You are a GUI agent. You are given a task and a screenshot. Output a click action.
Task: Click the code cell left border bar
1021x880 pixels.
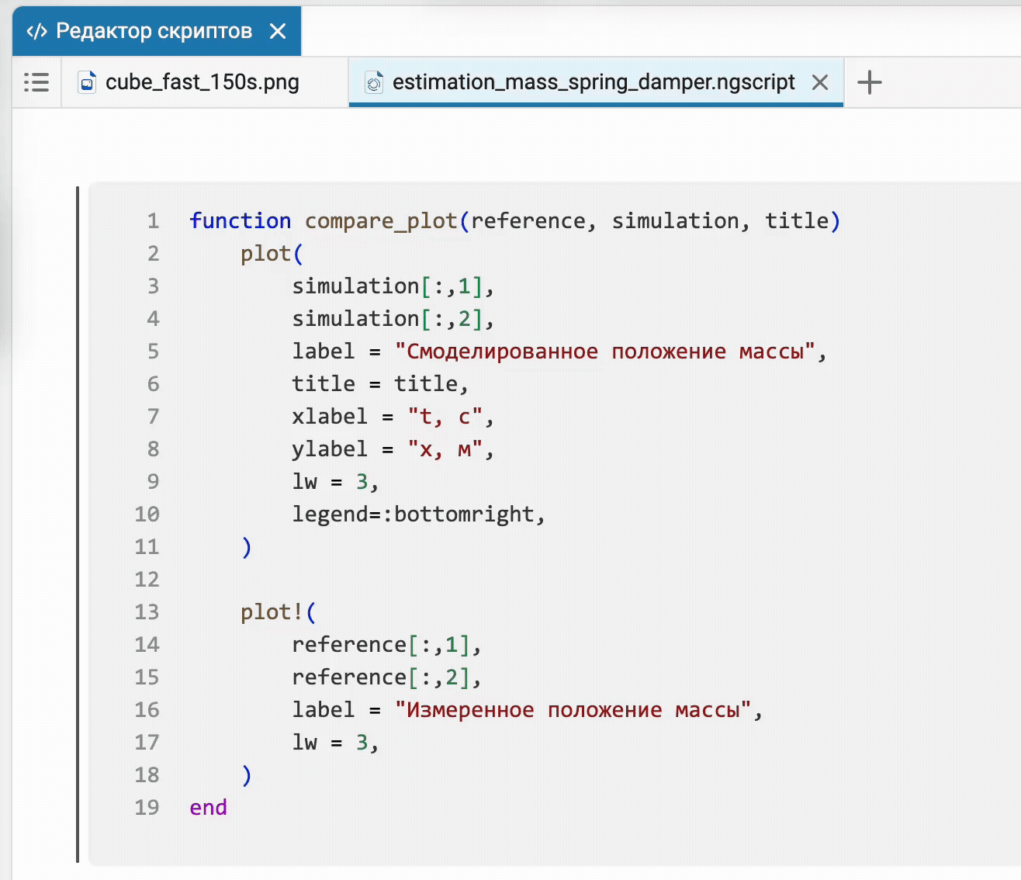pos(78,525)
